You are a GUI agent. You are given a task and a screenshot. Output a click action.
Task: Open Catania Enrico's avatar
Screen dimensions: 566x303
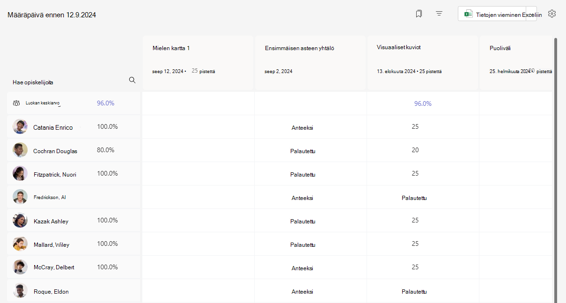click(x=20, y=126)
